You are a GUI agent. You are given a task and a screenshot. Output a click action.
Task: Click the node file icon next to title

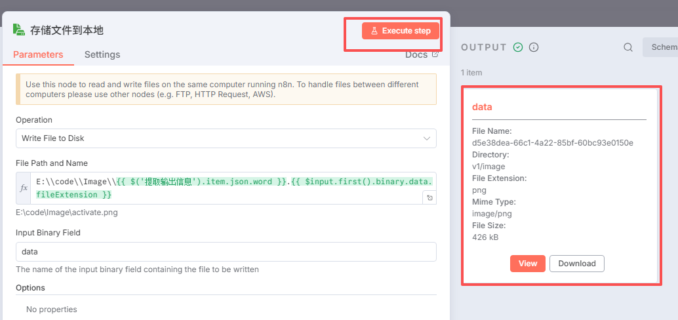[18, 30]
